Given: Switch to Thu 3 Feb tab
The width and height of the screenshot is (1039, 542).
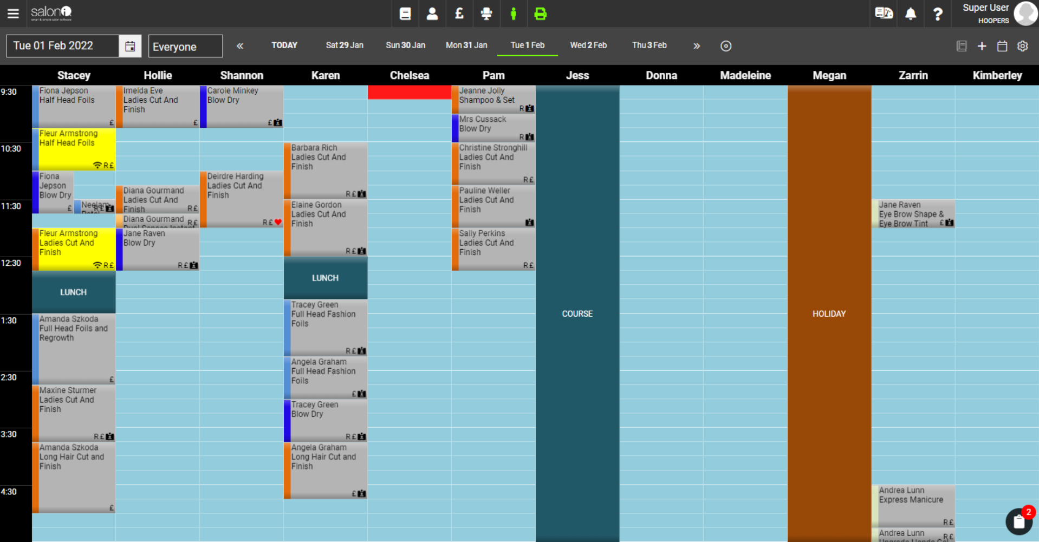Looking at the screenshot, I should [649, 45].
